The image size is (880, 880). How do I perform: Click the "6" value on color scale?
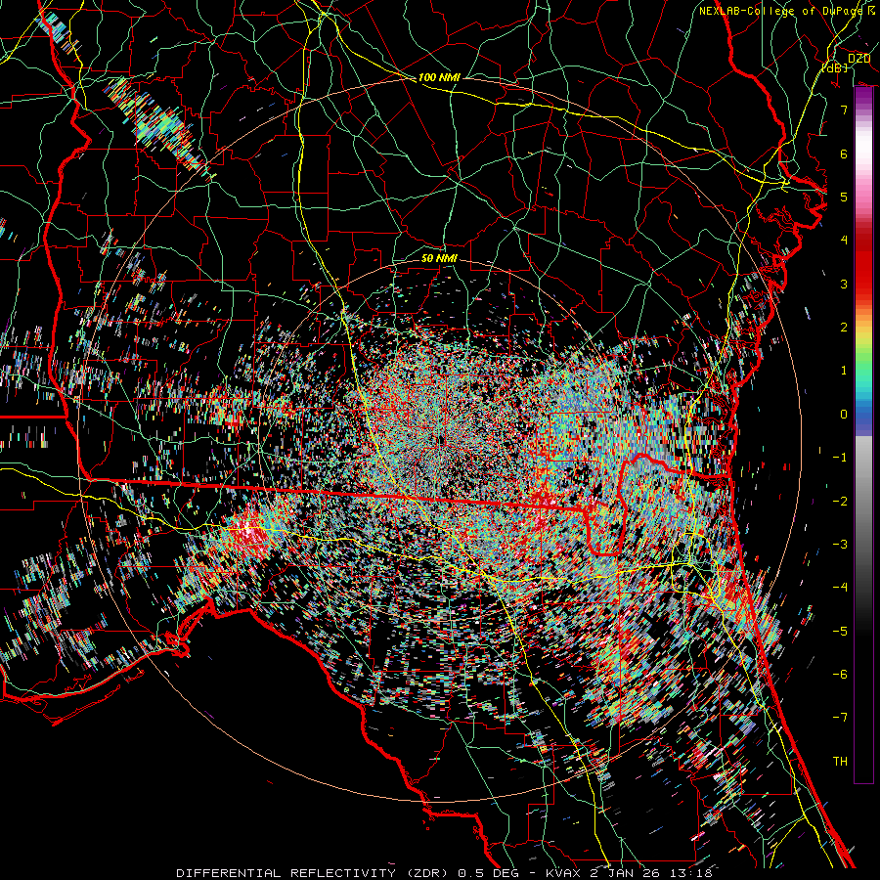844,154
